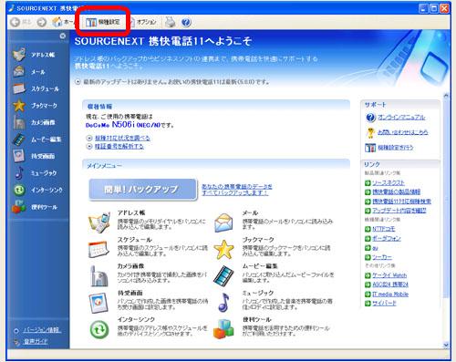This screenshot has height=362, width=456.
Task: Open the au link
Action: pos(375,248)
